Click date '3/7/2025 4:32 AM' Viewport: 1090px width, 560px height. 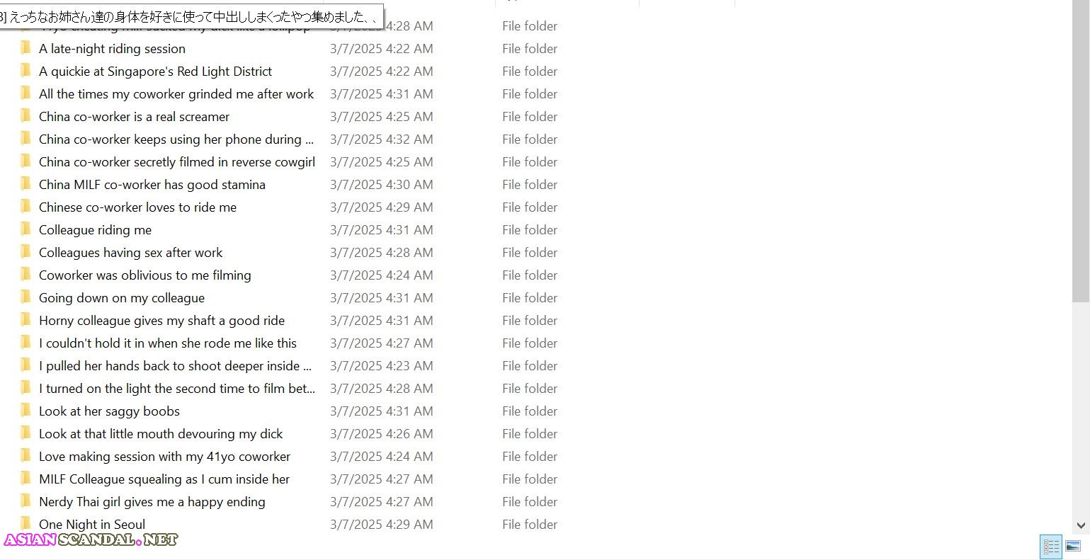382,139
